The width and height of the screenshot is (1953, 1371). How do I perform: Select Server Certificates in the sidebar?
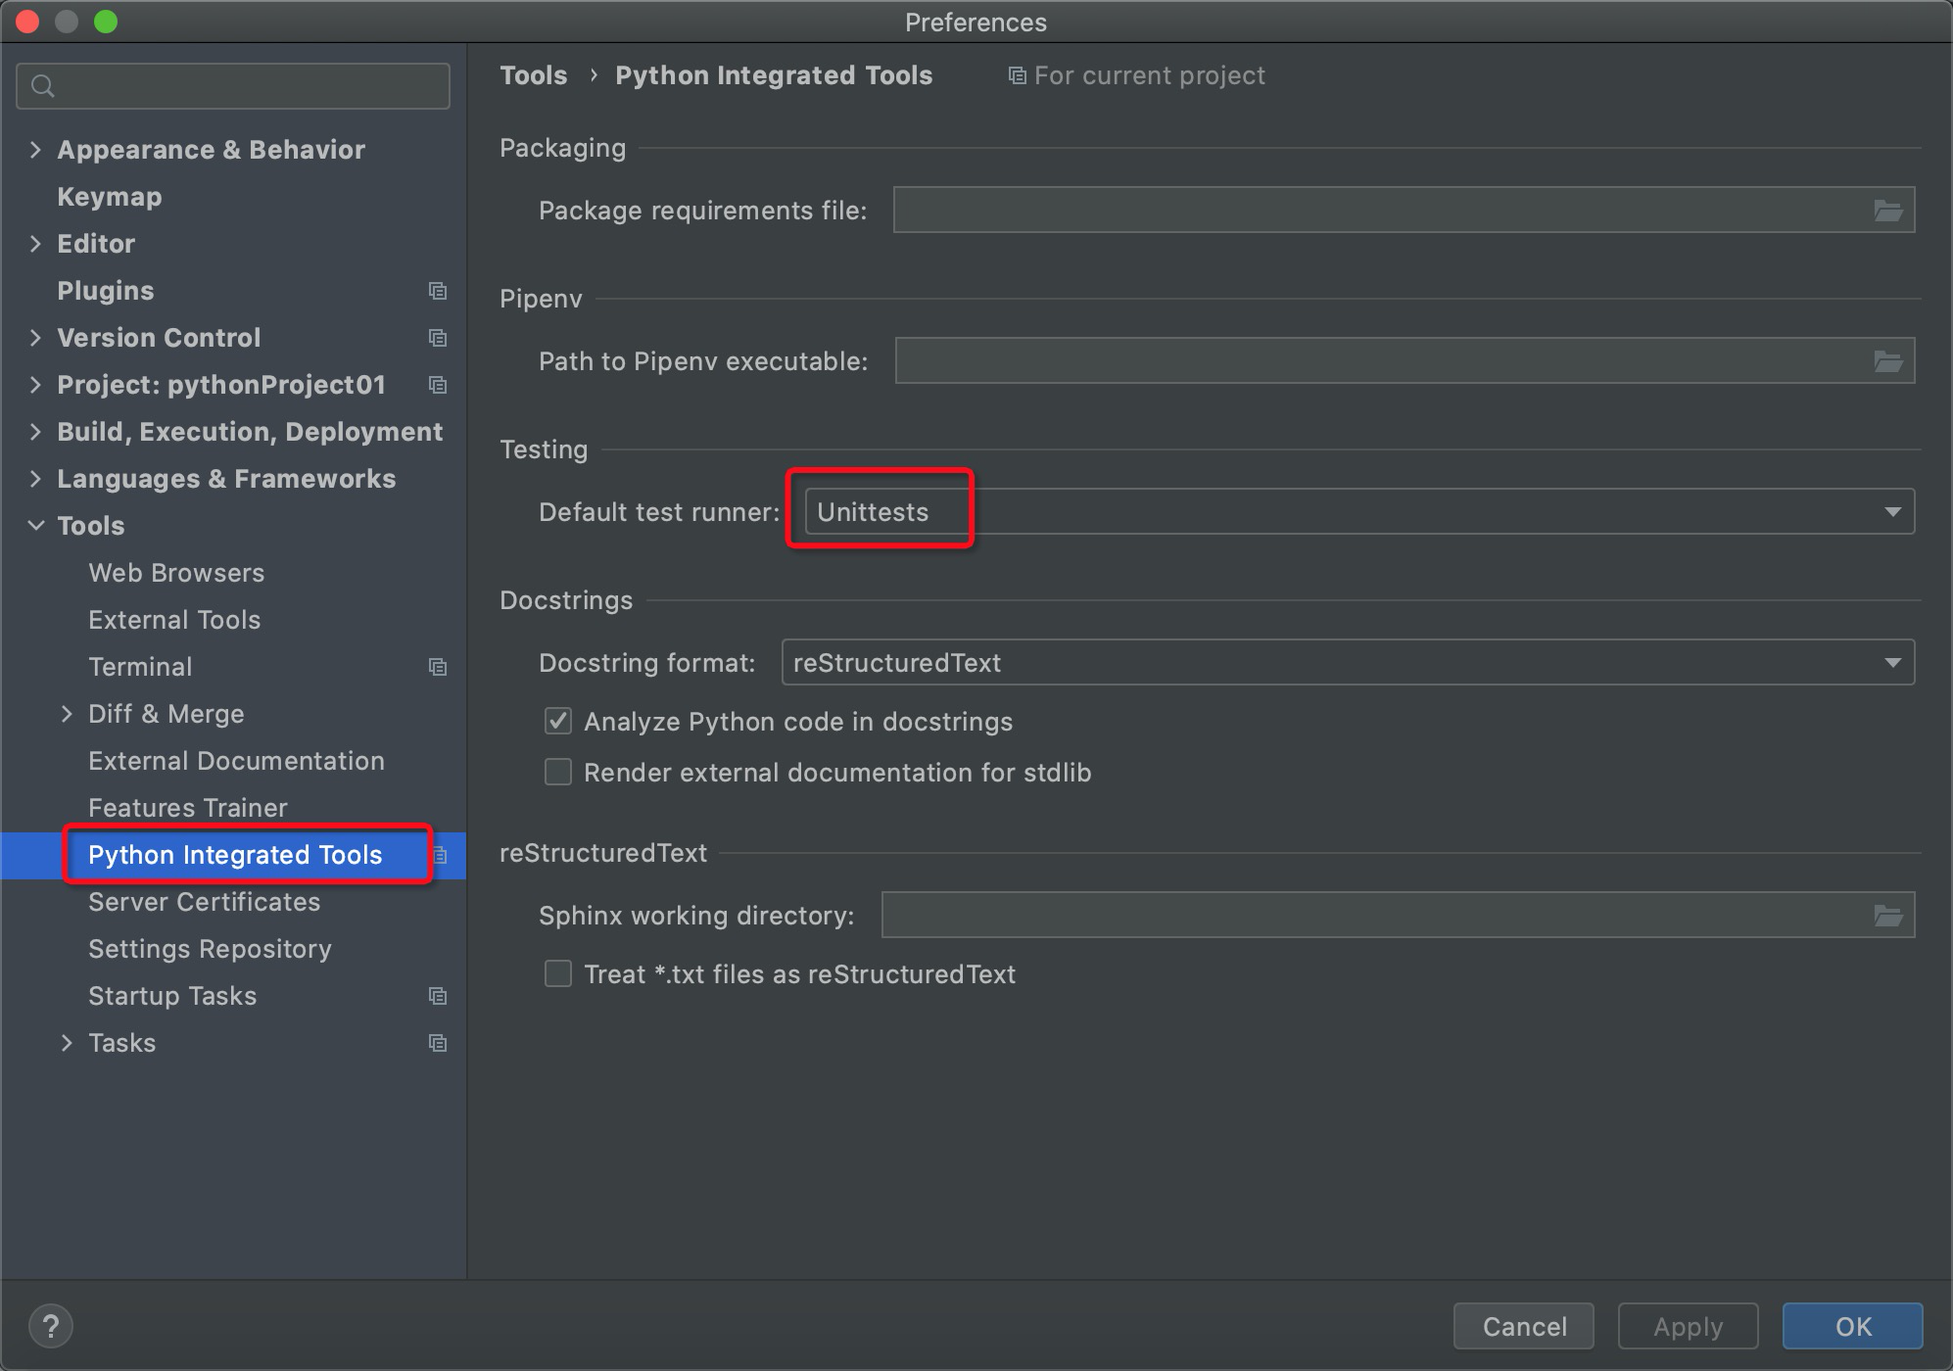click(x=204, y=901)
